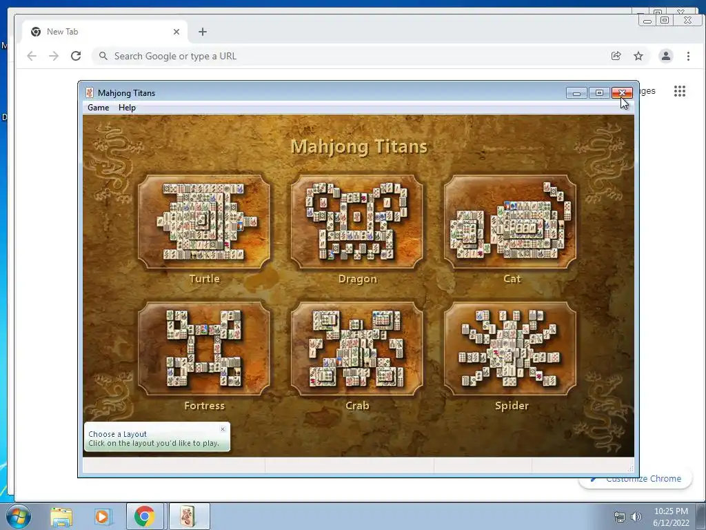Bookmark this tab with the star icon
This screenshot has width=706, height=530.
click(x=638, y=56)
